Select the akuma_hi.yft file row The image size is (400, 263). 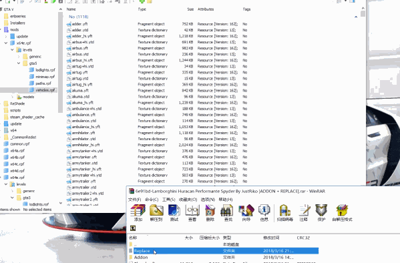158,103
